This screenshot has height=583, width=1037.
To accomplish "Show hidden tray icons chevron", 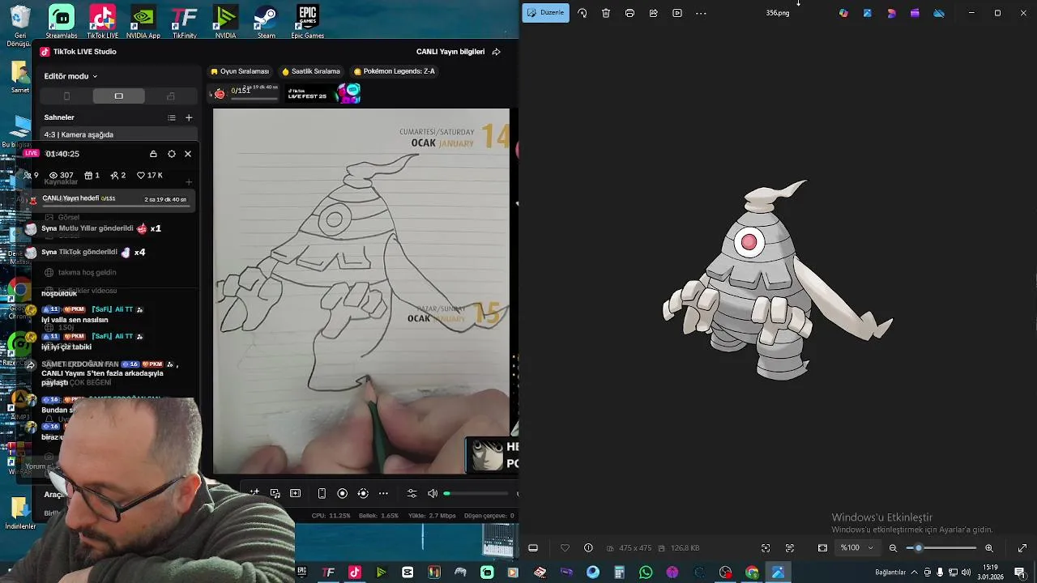I will pyautogui.click(x=915, y=572).
